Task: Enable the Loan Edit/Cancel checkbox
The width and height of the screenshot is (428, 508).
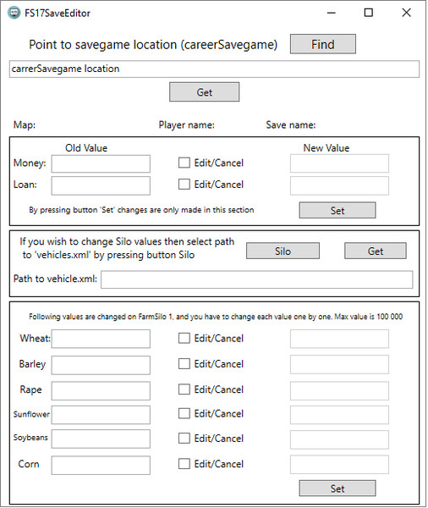Action: click(184, 185)
